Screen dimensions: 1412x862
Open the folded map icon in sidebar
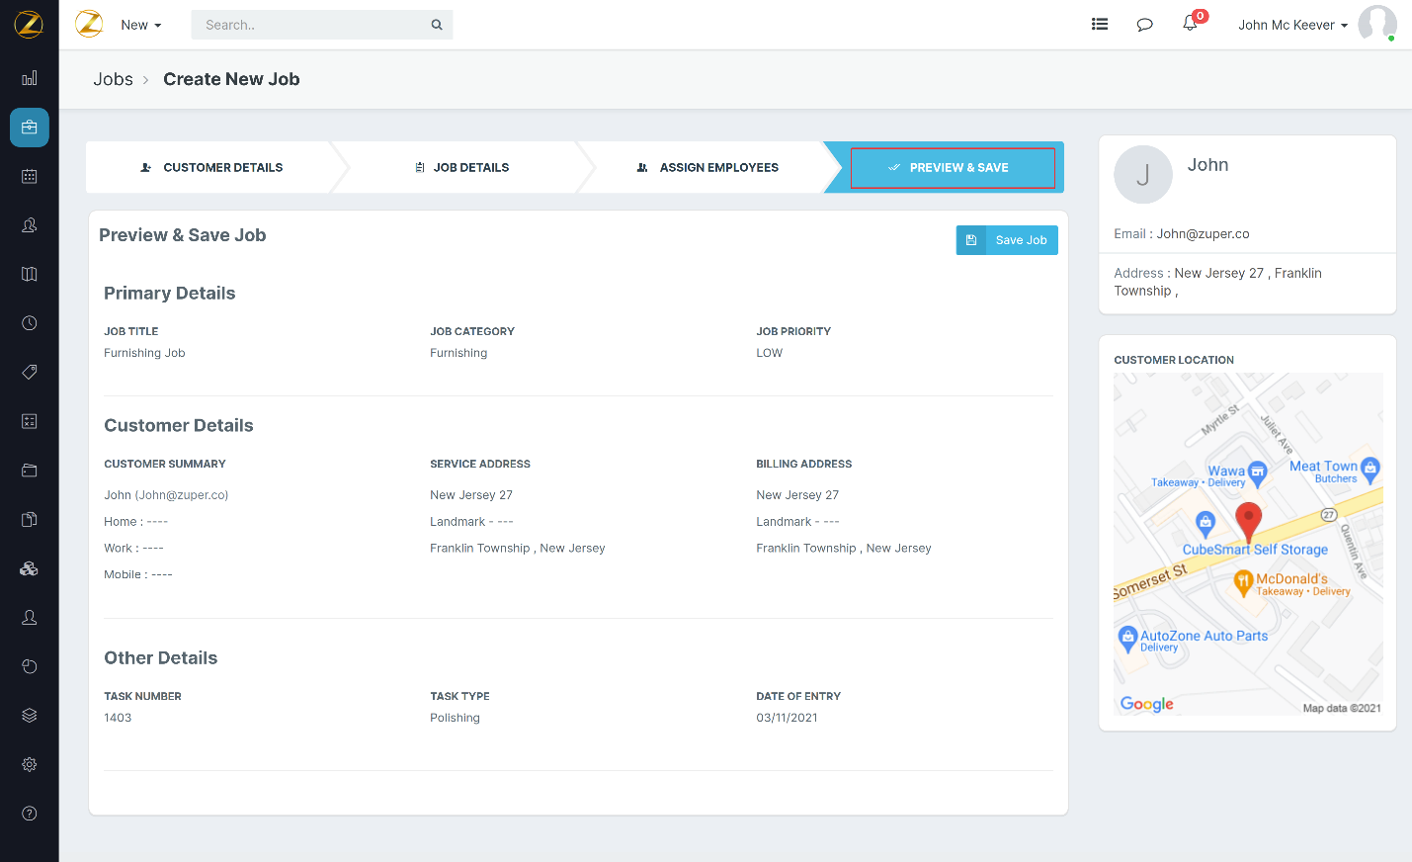pos(30,274)
